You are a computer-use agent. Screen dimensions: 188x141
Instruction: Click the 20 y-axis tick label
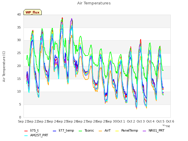[x=19, y=66]
